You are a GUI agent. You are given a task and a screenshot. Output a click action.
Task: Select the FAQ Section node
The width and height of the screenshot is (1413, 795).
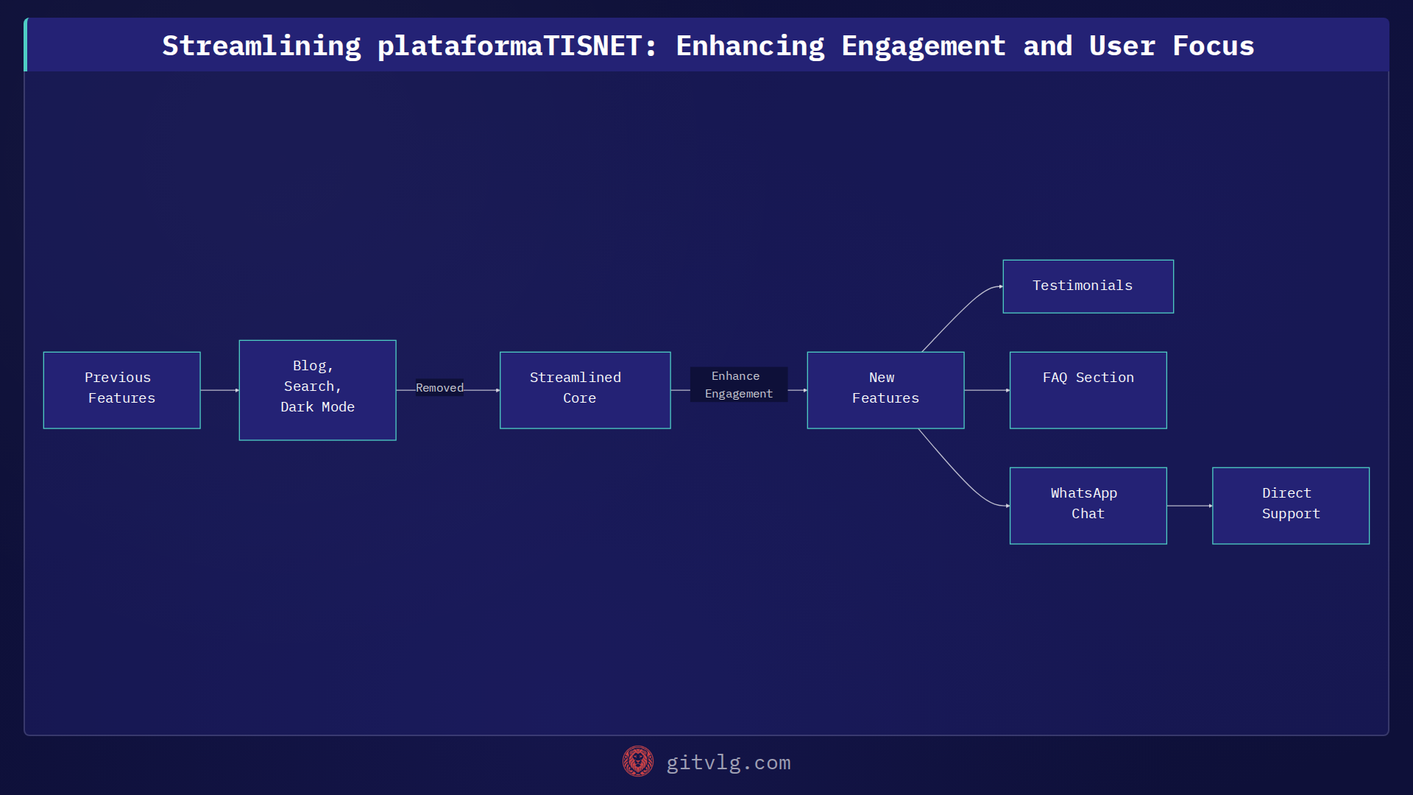[x=1088, y=390]
